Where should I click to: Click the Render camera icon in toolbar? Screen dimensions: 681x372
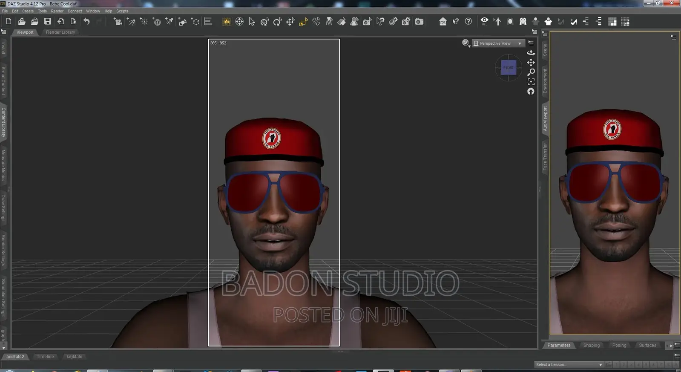pyautogui.click(x=420, y=21)
